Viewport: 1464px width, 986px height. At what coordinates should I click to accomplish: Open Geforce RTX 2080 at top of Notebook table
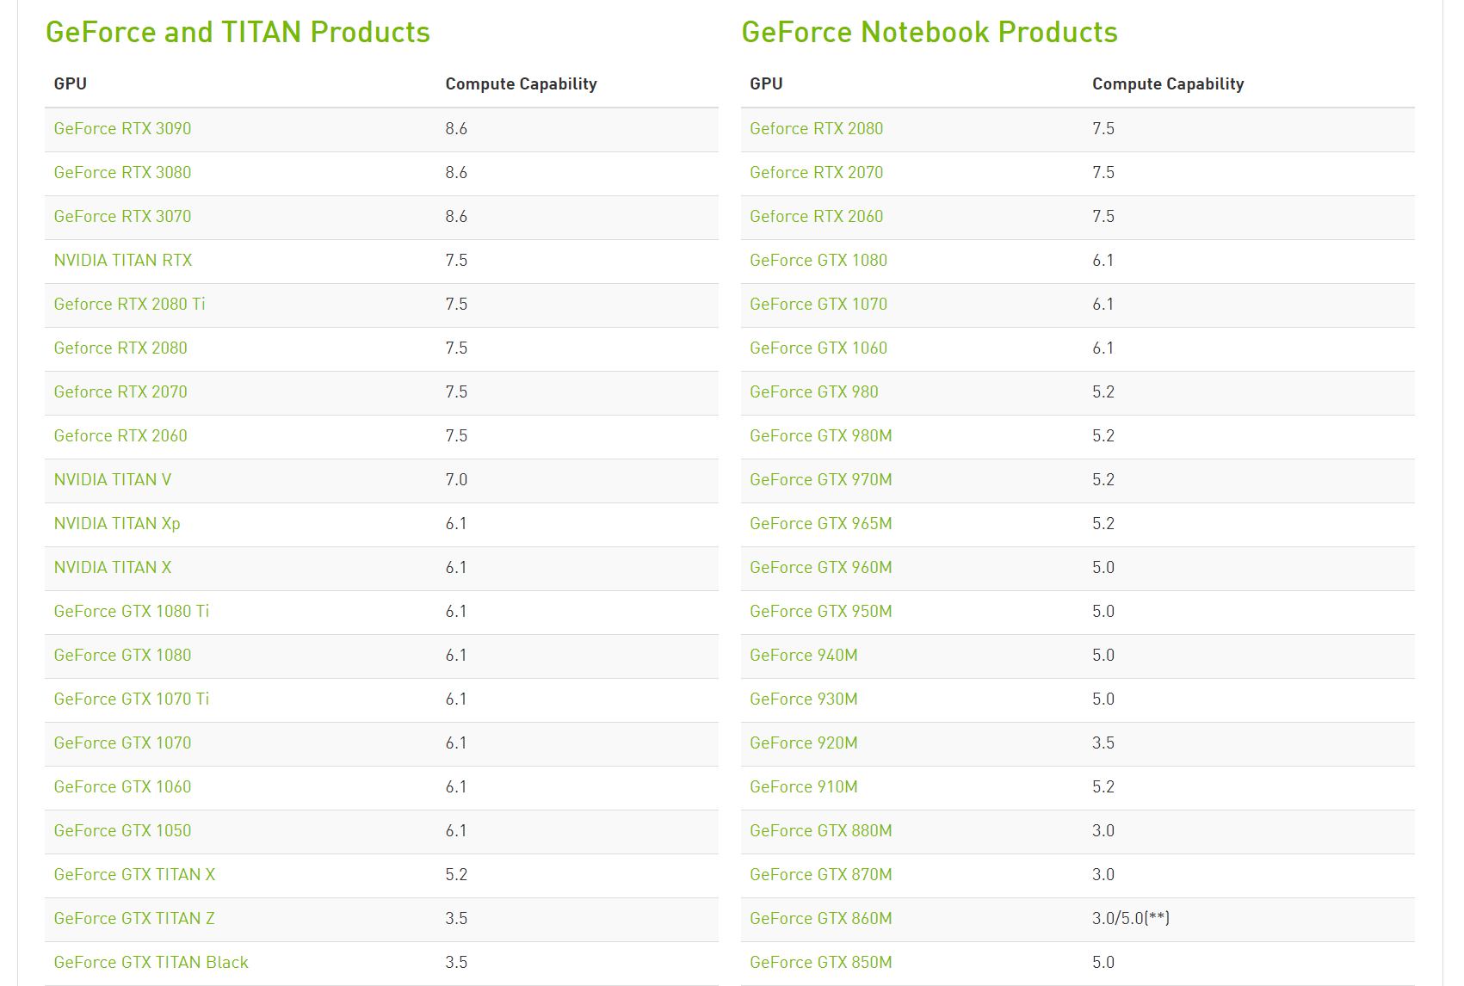tap(816, 129)
